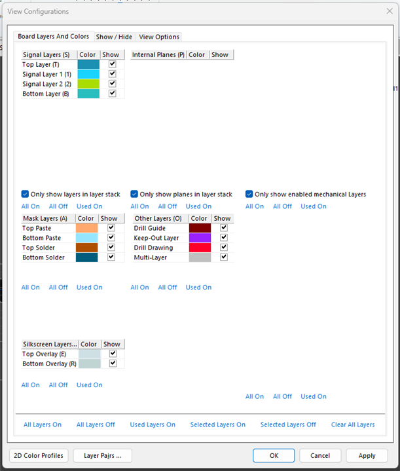Toggle Drill Drawing show checkbox

point(224,247)
